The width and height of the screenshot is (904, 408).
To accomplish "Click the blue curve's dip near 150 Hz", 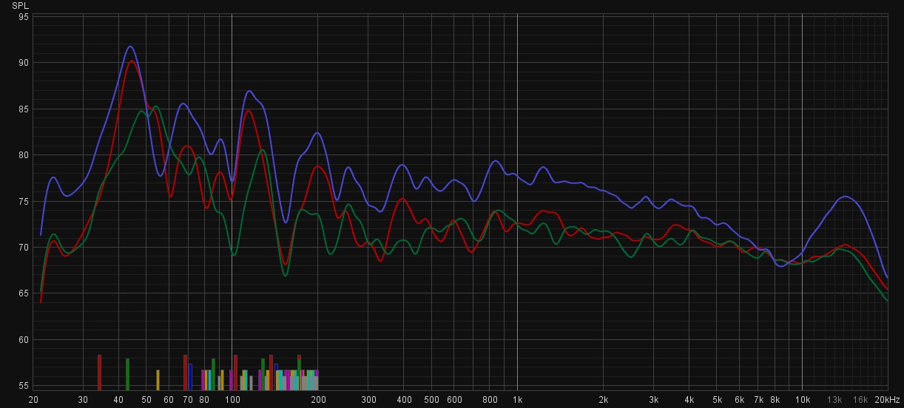I will point(286,222).
